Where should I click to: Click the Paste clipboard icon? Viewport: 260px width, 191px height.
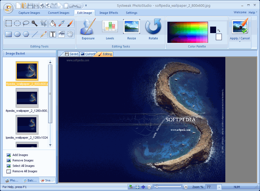(66, 6)
